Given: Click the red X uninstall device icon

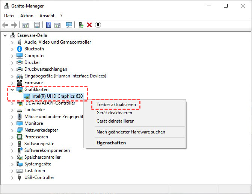Looking at the screenshot, I should [89, 25].
